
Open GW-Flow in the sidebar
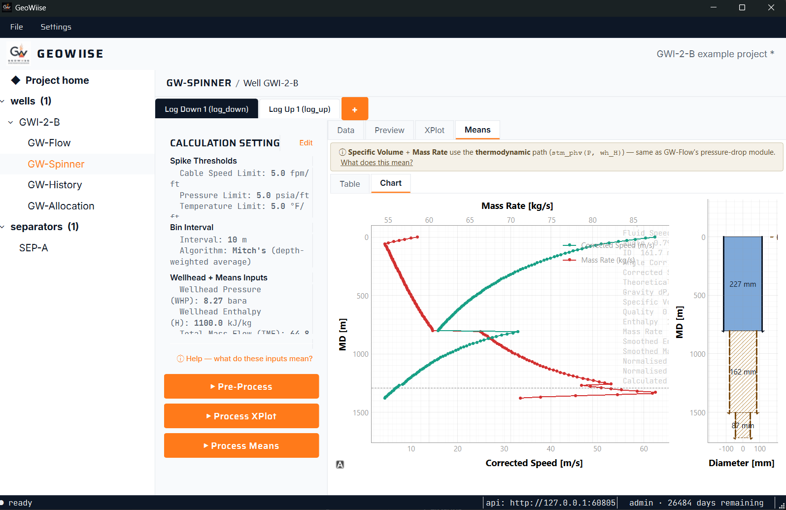tap(49, 143)
